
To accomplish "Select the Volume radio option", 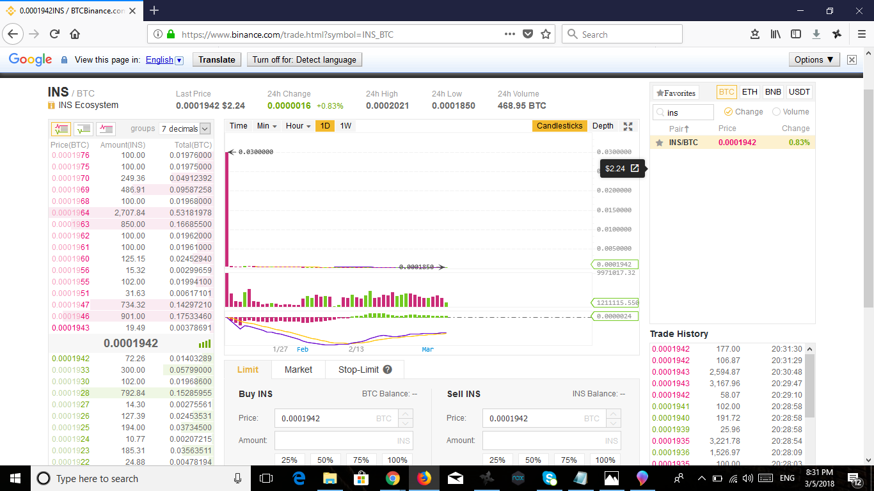I will click(x=776, y=112).
